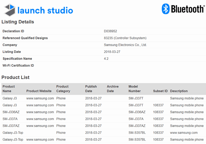
Task: Click the Launch Studio logo icon
Action: click(10, 10)
